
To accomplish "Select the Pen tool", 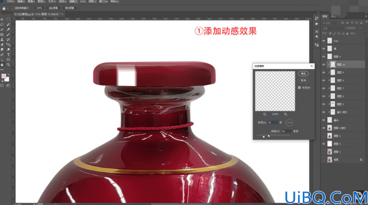I will click(2, 55).
